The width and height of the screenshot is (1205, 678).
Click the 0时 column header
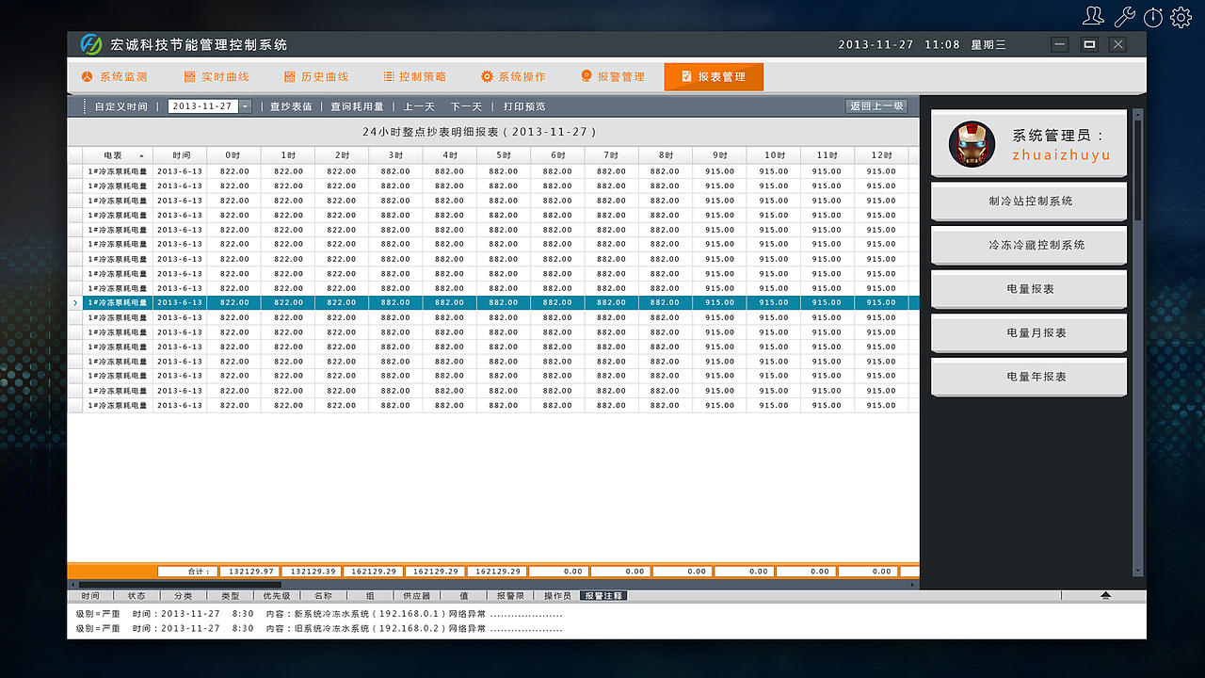(x=234, y=155)
